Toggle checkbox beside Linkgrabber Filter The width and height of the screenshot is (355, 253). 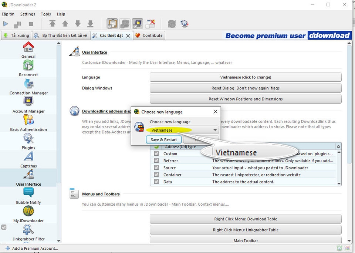click(x=4, y=227)
